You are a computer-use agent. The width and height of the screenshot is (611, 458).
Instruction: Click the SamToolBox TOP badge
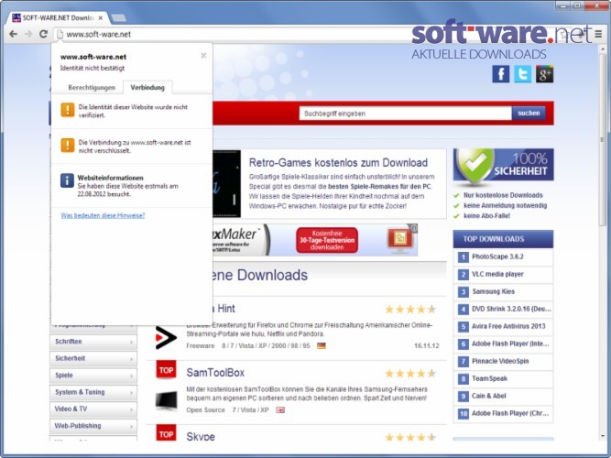(x=166, y=370)
